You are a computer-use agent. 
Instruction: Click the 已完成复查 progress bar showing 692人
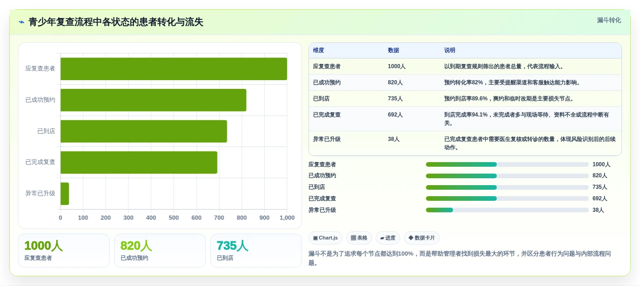point(507,198)
